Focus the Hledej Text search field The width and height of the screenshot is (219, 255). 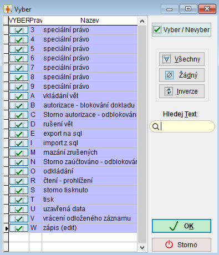pos(182,126)
